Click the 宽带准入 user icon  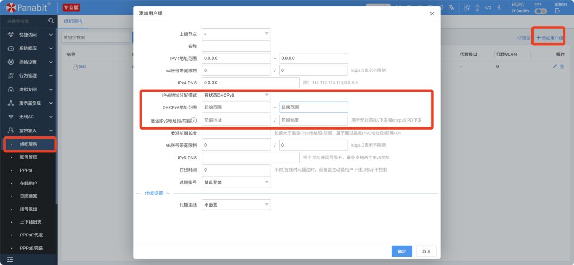tap(11, 130)
